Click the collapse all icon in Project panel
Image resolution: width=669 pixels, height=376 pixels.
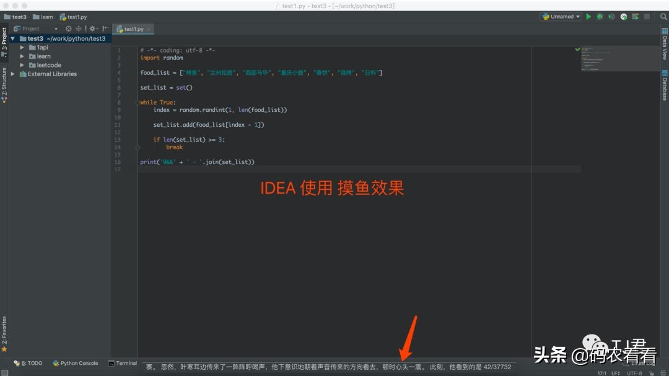79,28
